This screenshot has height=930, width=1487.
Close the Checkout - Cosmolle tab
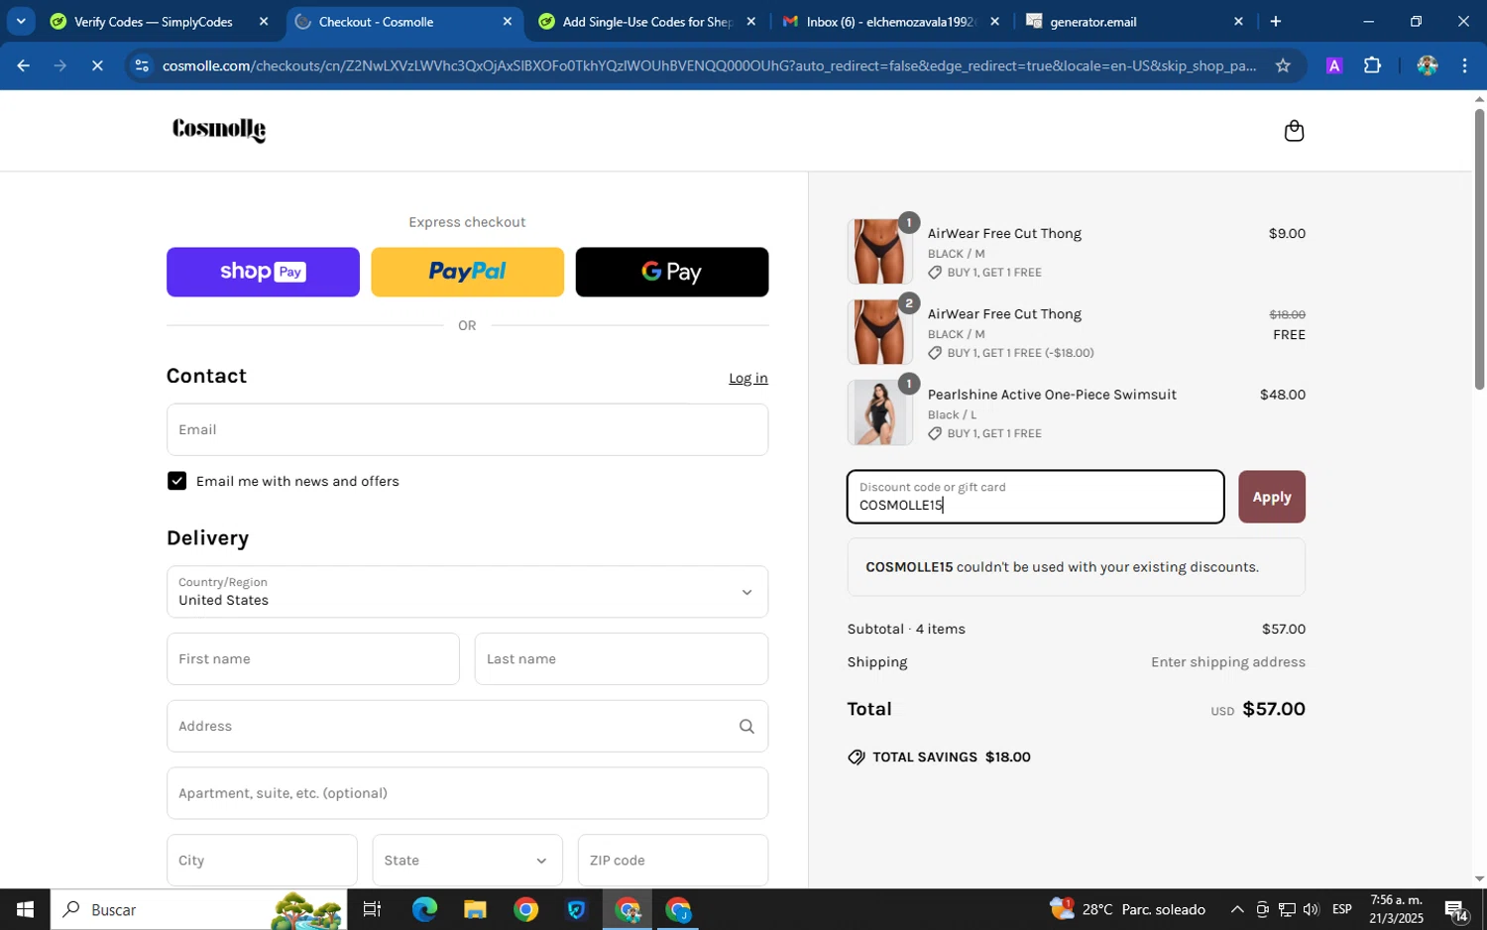[x=507, y=21]
